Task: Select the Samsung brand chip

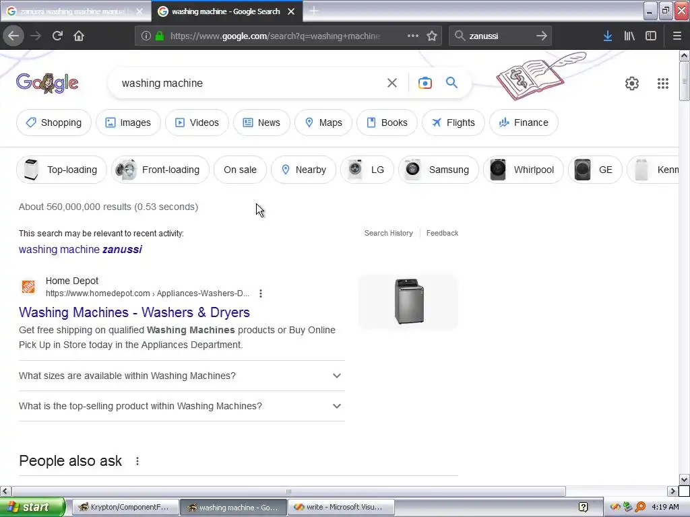Action: 438,170
